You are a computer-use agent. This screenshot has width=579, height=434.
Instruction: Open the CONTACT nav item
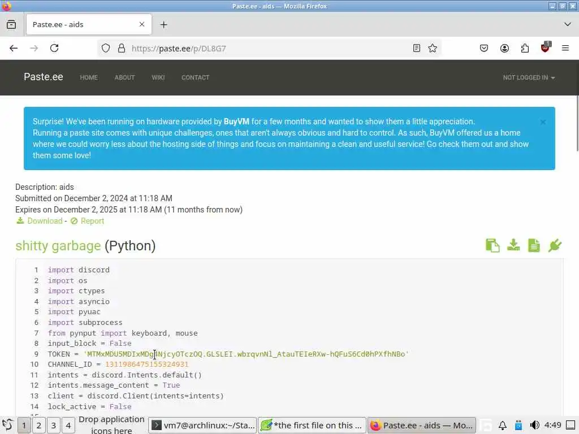coord(195,77)
